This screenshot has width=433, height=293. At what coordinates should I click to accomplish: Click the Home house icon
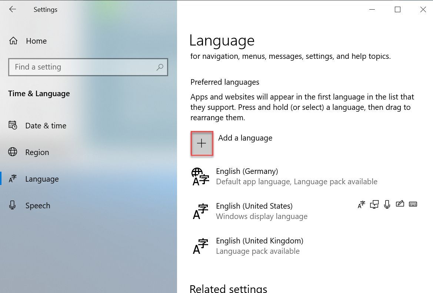13,41
